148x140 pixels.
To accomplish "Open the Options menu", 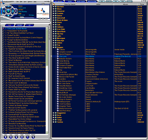I will 30,2.
